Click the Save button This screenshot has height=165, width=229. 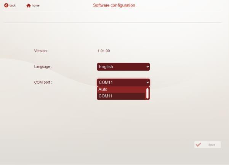click(207, 145)
